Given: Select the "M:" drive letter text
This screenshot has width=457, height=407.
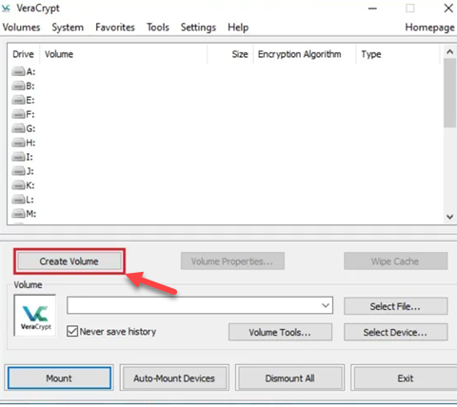Looking at the screenshot, I should tap(31, 214).
